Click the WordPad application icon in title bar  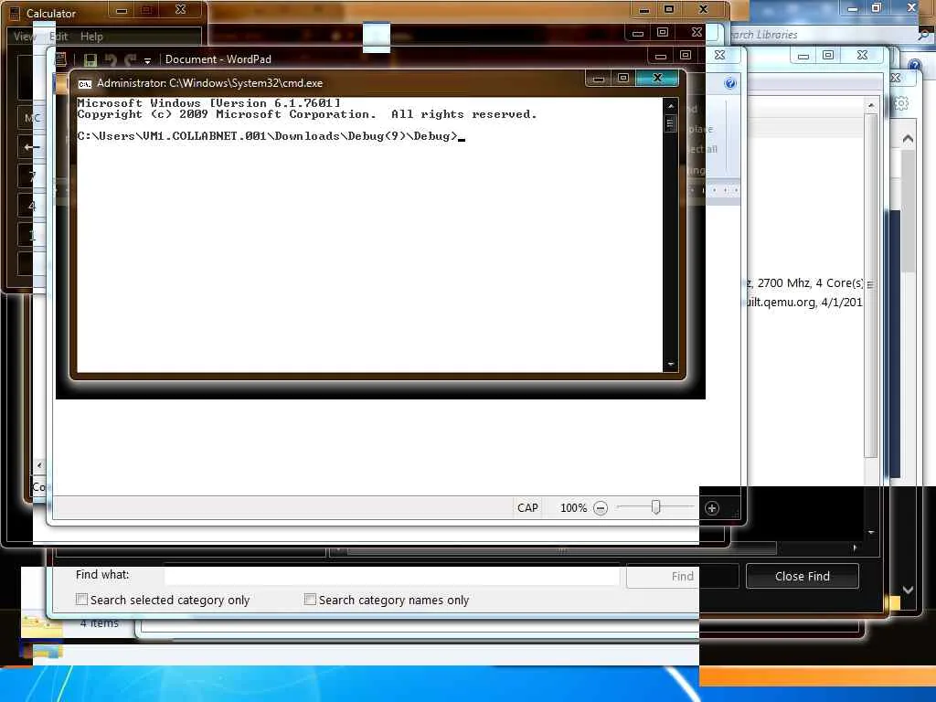(60, 59)
